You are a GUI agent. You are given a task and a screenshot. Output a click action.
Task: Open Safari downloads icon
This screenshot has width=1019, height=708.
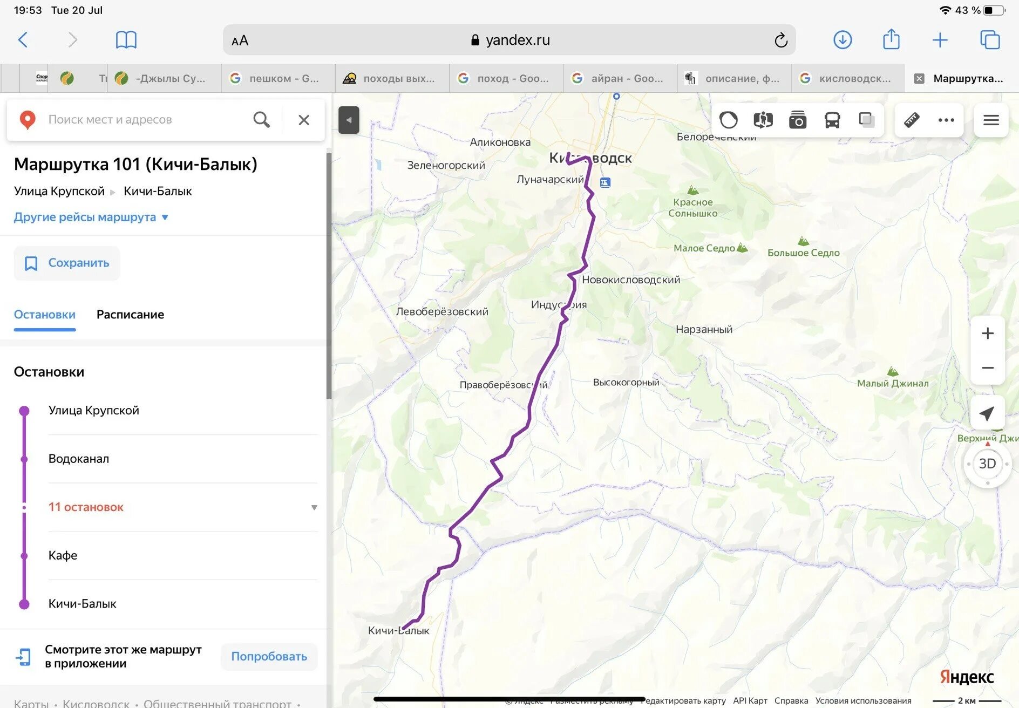pyautogui.click(x=843, y=40)
